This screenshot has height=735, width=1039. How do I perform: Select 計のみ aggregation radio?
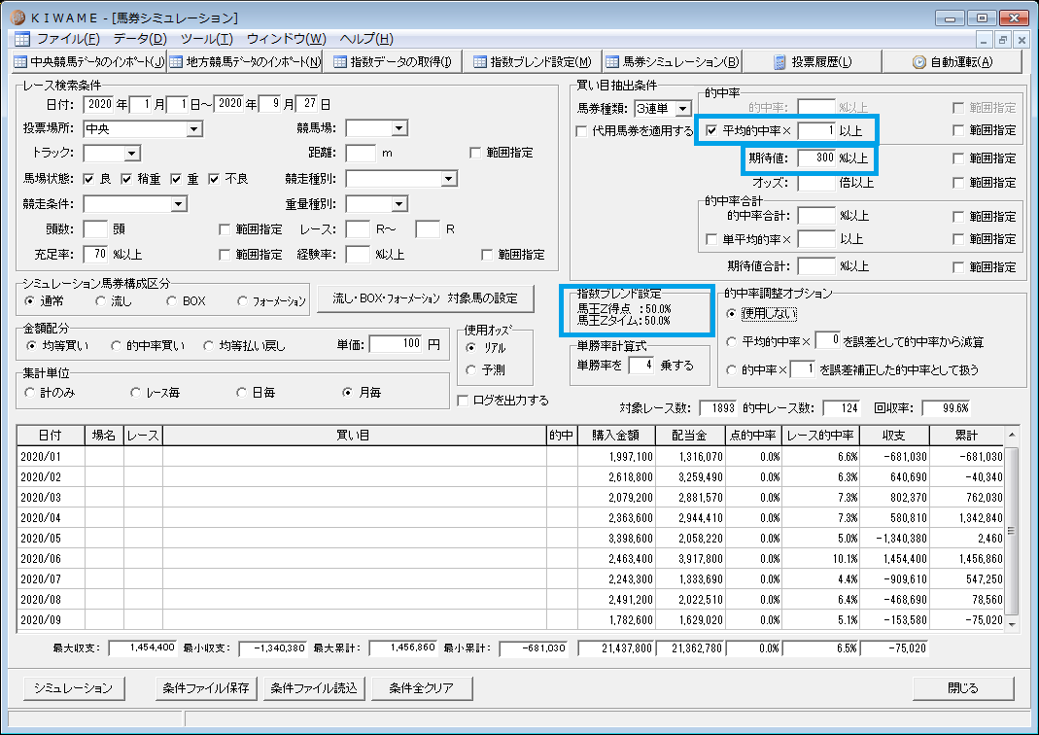tap(29, 393)
